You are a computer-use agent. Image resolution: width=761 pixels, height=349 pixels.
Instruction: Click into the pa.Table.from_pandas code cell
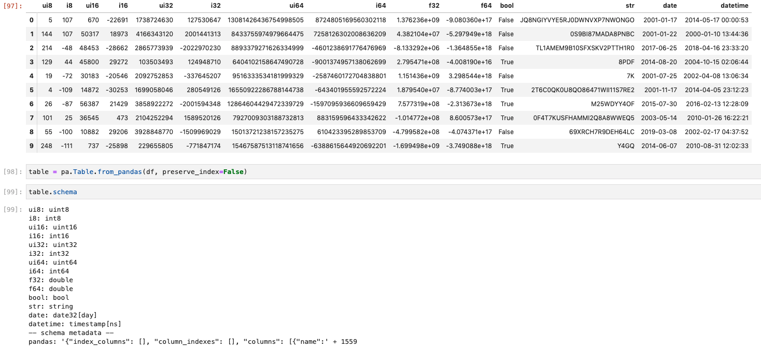point(393,172)
